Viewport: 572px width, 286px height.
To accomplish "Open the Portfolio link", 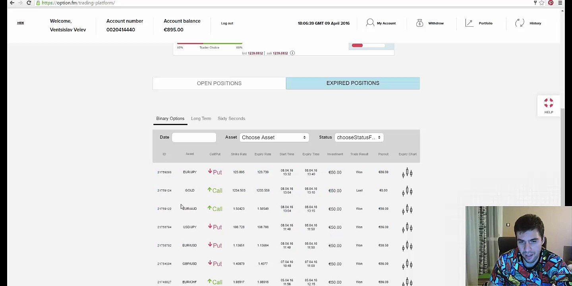I will coord(485,23).
